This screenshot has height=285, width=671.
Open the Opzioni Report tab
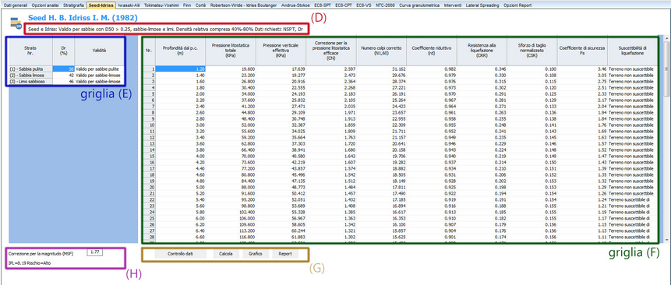[517, 5]
